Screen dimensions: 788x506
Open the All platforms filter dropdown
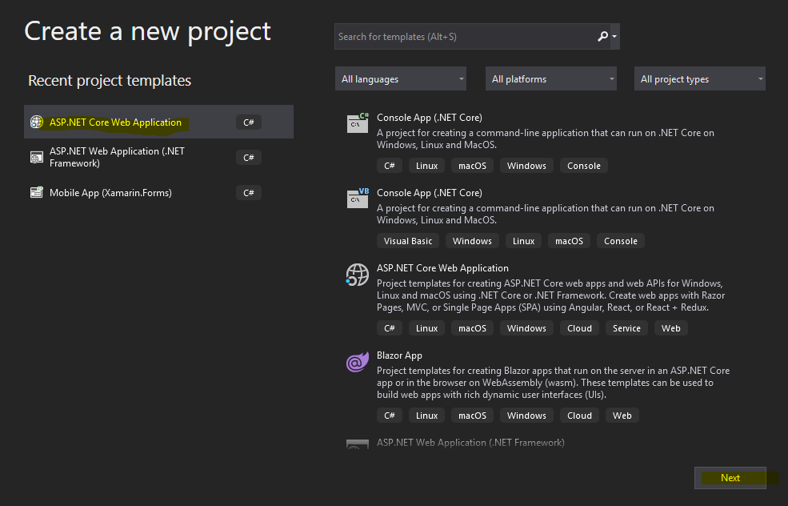[552, 79]
